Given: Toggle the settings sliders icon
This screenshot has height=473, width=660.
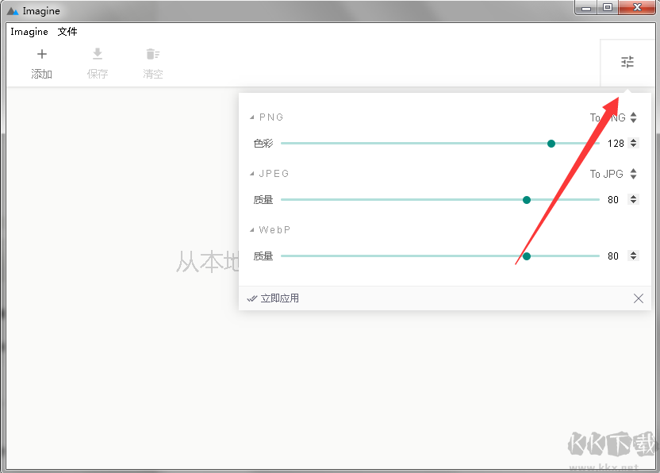Looking at the screenshot, I should coord(627,63).
